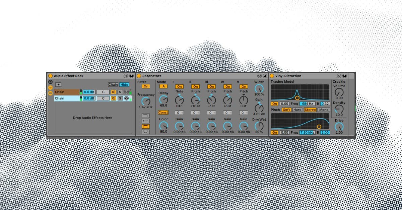The image size is (402, 210).
Task: Select the high-pass filter type icon
Action: pyautogui.click(x=146, y=121)
